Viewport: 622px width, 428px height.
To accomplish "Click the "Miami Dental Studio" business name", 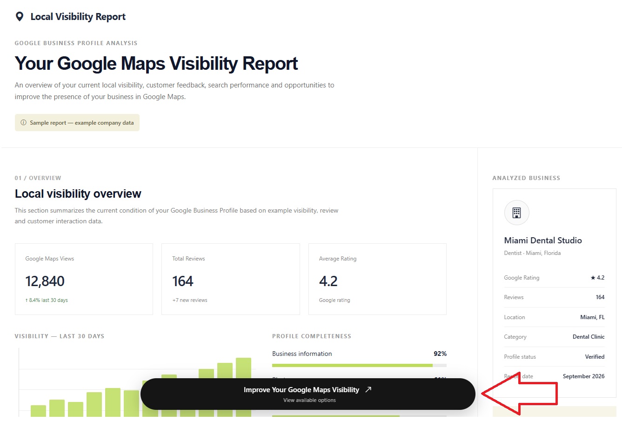I will click(x=543, y=241).
